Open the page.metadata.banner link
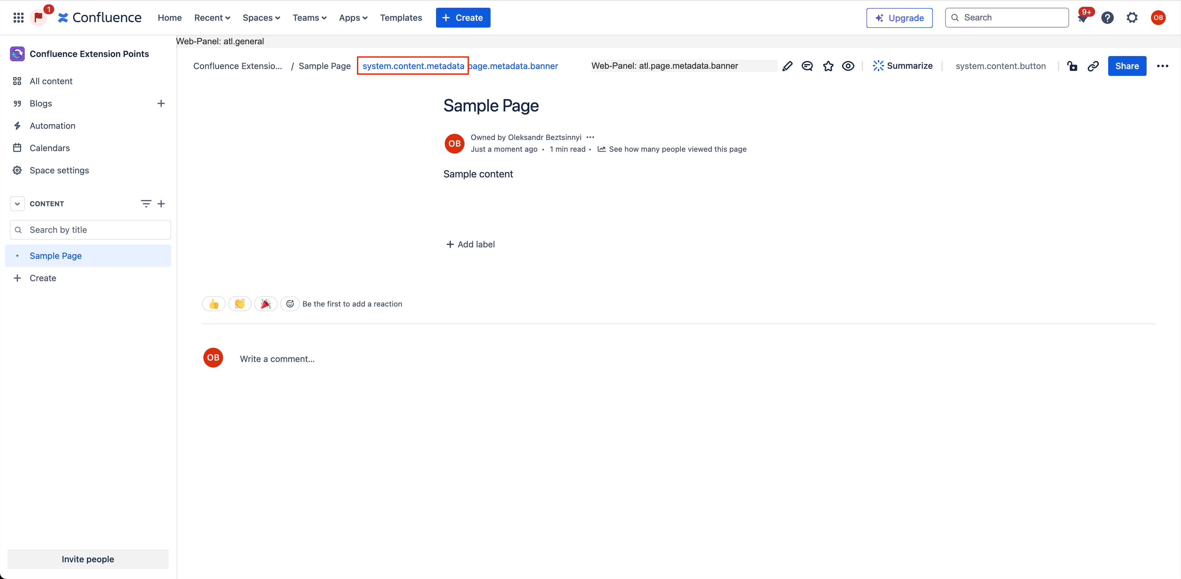 (513, 66)
